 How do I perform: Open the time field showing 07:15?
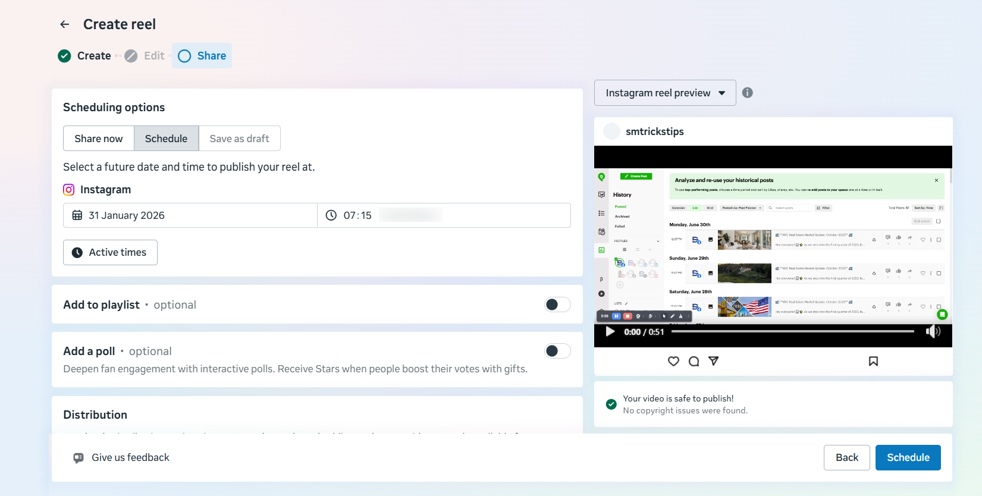(357, 215)
